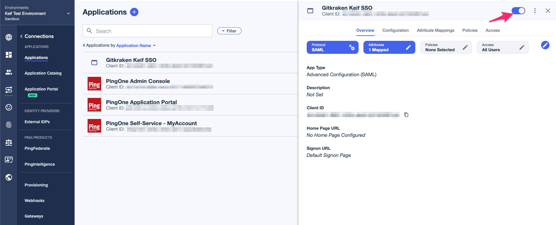Viewport: 556px width, 225px height.
Task: Click the earth icon at the rail bottom
Action: click(x=9, y=177)
